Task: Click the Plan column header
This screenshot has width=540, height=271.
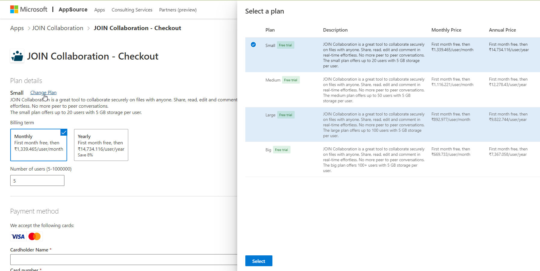Action: pos(270,30)
